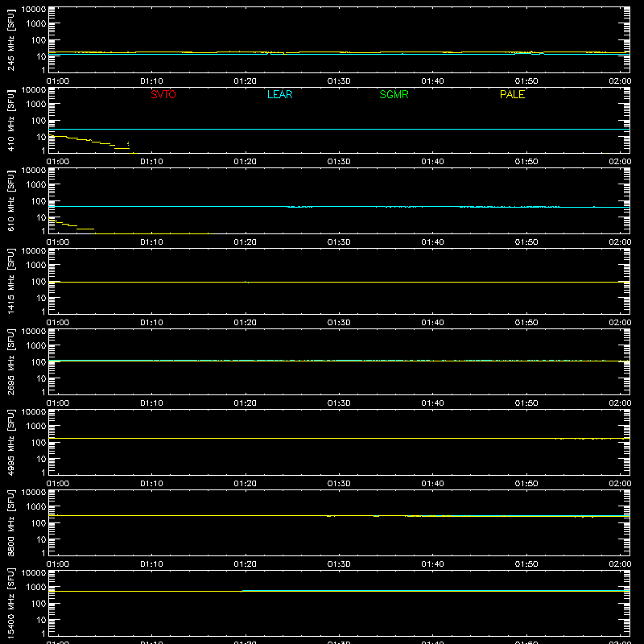This screenshot has height=644, width=644.
Task: Click 01:30 time label under 2695 MHz plot
Action: coord(339,403)
